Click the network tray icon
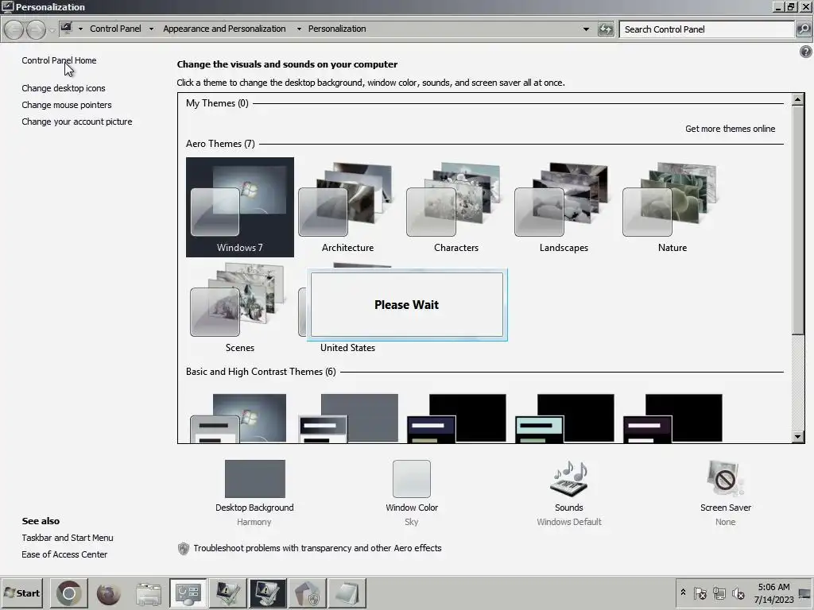The height and width of the screenshot is (610, 814). pyautogui.click(x=719, y=593)
